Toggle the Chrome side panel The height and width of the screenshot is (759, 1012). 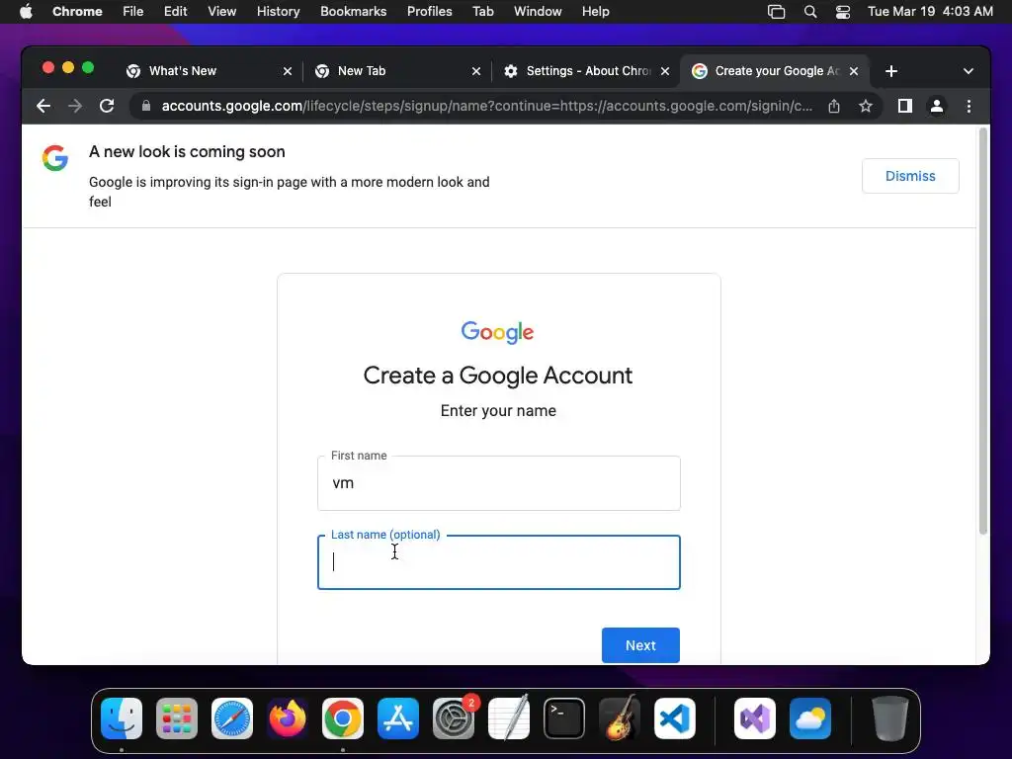pos(905,106)
